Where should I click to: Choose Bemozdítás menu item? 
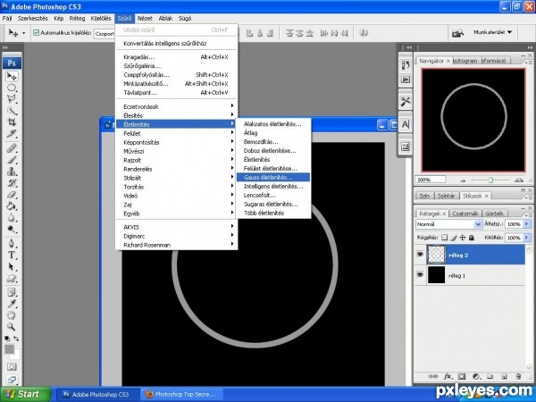pyautogui.click(x=273, y=141)
